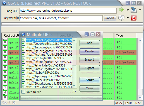Click the LpM: 64,77 status panel
Viewport: 144px width, 106px height.
[133, 103]
